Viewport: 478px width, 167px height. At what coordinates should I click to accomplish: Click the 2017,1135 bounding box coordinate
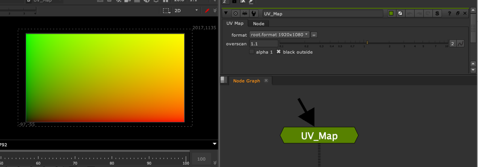[x=204, y=28]
